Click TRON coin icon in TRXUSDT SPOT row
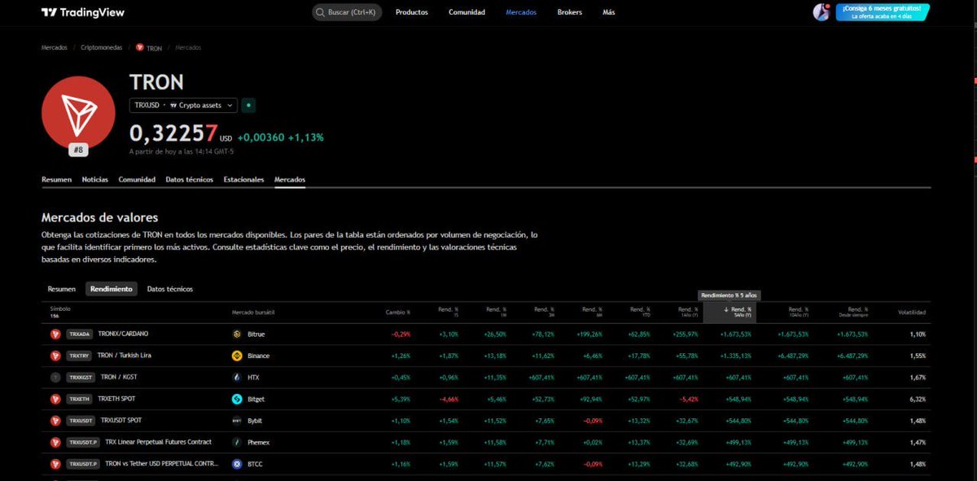This screenshot has width=977, height=481. tap(55, 421)
